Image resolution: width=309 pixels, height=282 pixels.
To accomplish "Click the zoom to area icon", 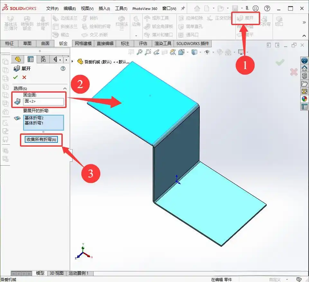I will [148, 52].
